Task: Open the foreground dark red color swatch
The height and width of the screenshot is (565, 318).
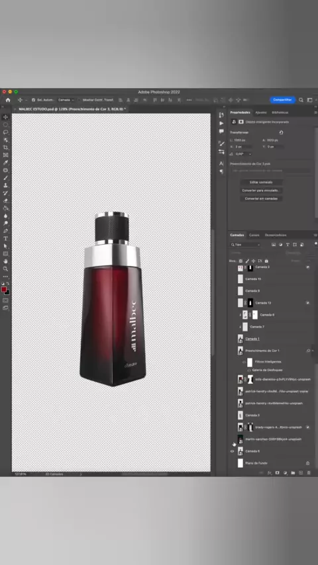Action: (x=3, y=289)
